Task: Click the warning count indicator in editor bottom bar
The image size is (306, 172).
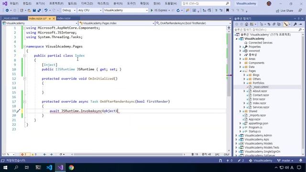Action: coord(34,154)
